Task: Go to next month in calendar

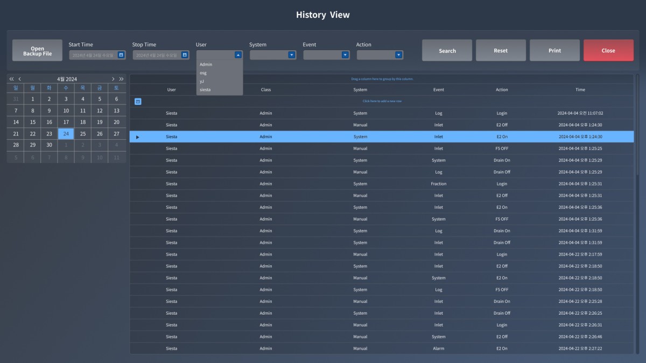Action: pos(113,79)
